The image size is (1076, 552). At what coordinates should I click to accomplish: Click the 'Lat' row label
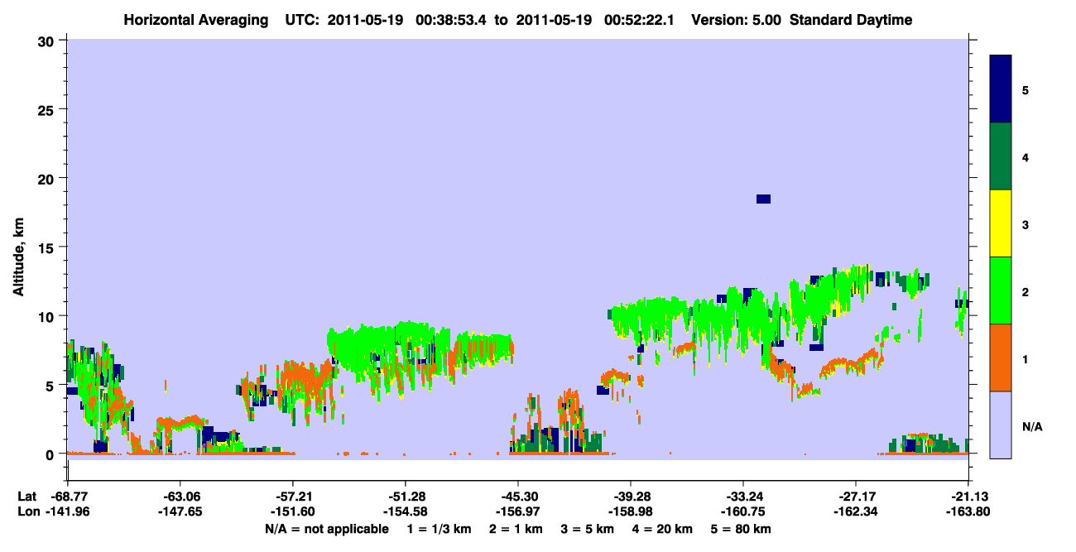pos(26,497)
